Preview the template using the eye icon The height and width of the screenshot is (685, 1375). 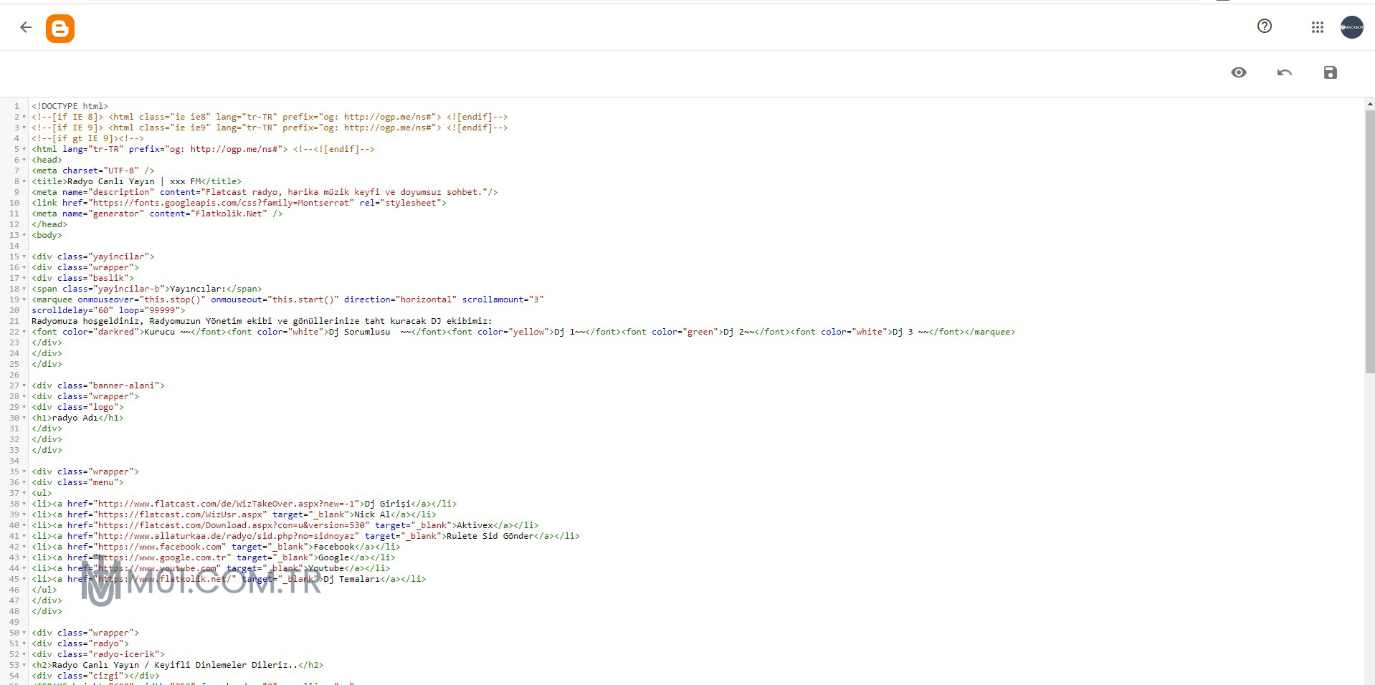tap(1239, 72)
